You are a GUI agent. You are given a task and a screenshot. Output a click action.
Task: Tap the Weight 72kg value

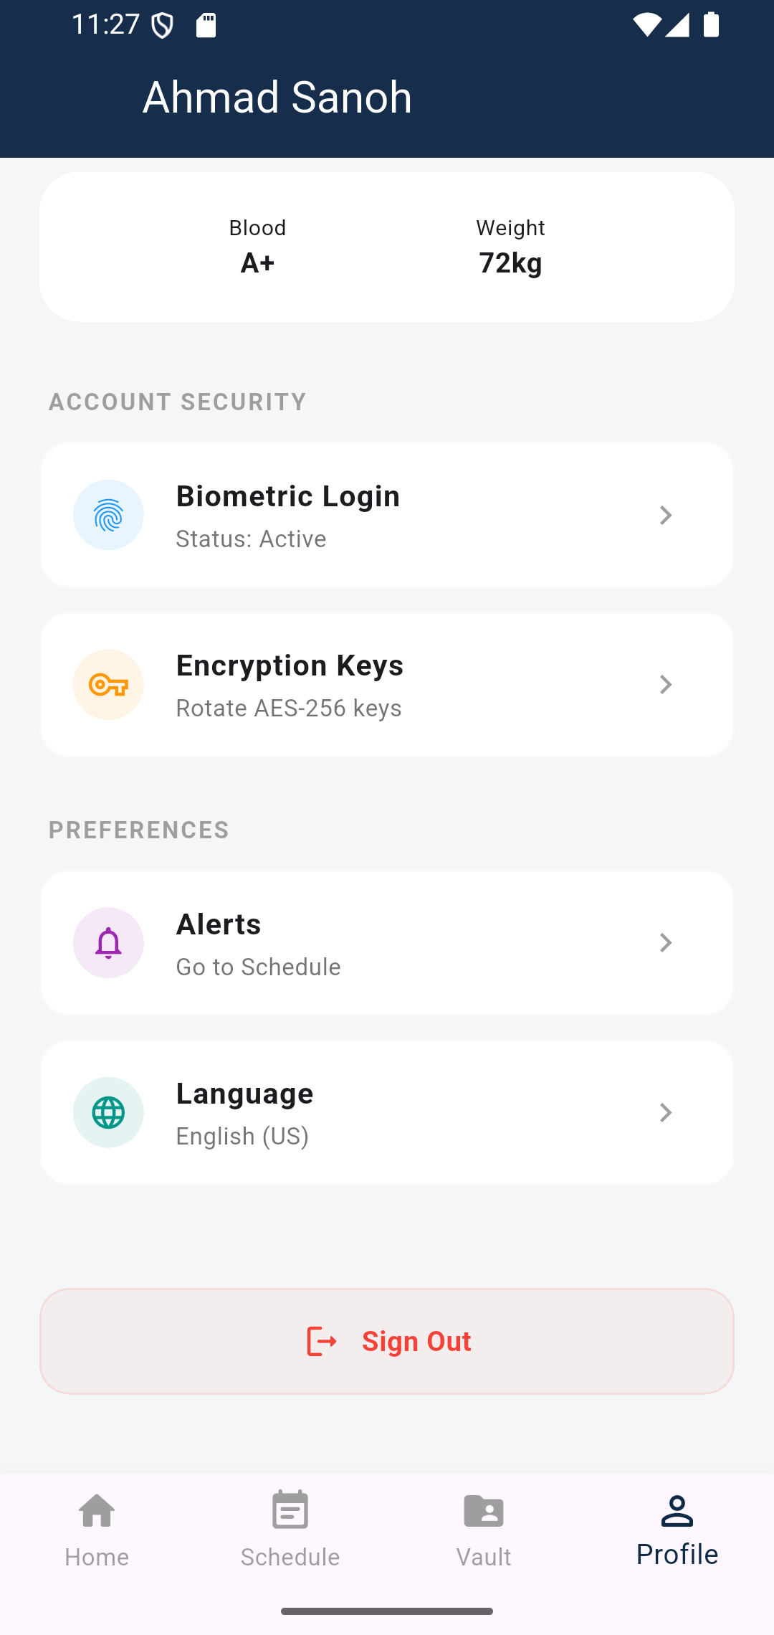click(x=510, y=263)
